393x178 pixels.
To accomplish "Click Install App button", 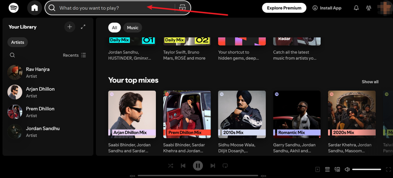I will [327, 8].
